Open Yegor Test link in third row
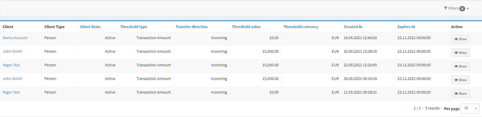The image size is (482, 117). tap(11, 65)
